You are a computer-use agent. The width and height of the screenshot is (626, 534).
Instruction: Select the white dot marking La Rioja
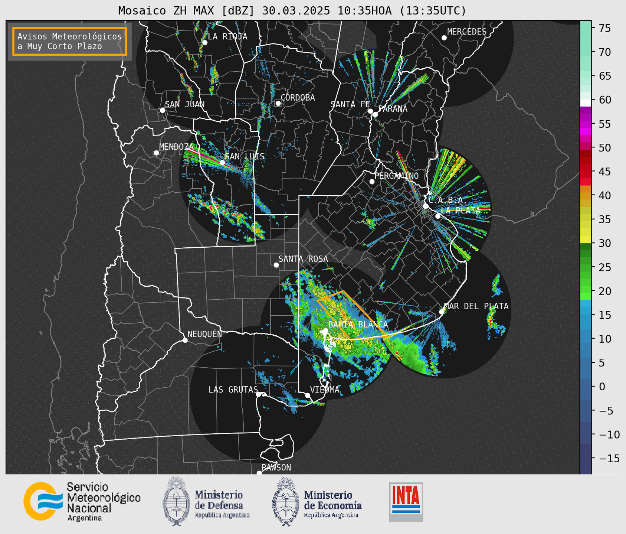coord(204,43)
